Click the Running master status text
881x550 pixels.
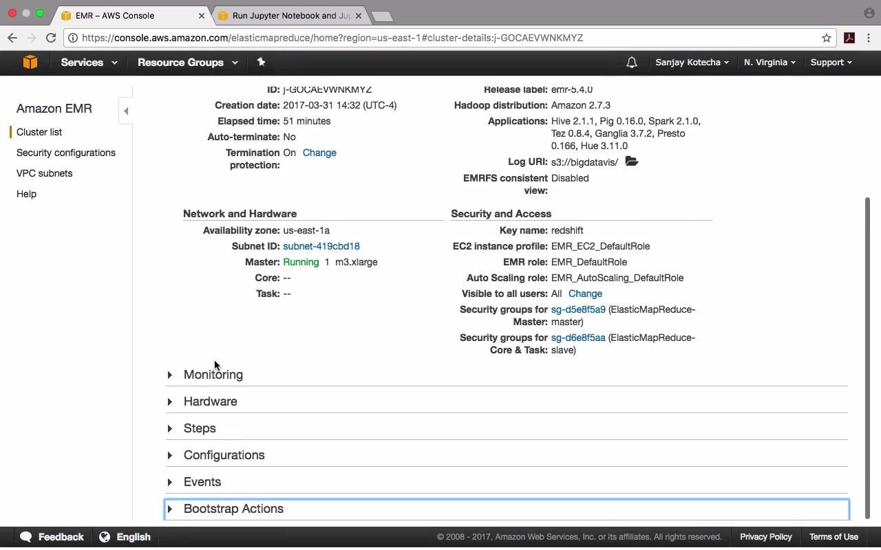pos(301,262)
